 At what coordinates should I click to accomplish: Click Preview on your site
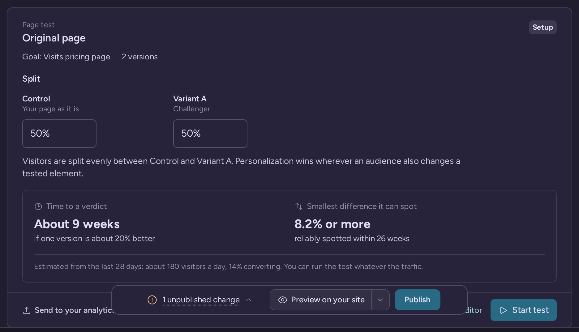(x=321, y=300)
